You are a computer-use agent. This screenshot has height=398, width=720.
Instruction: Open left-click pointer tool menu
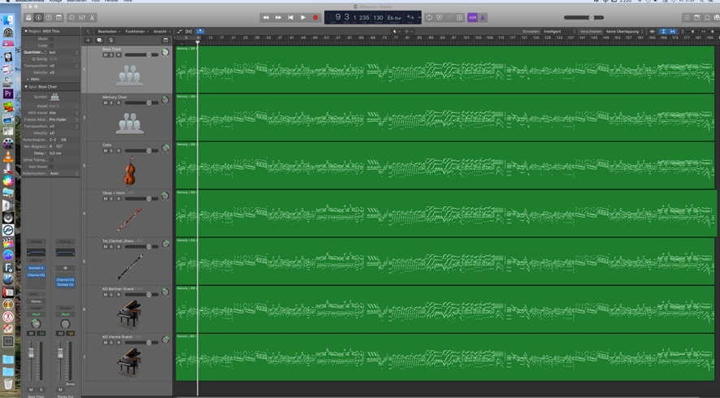click(396, 31)
